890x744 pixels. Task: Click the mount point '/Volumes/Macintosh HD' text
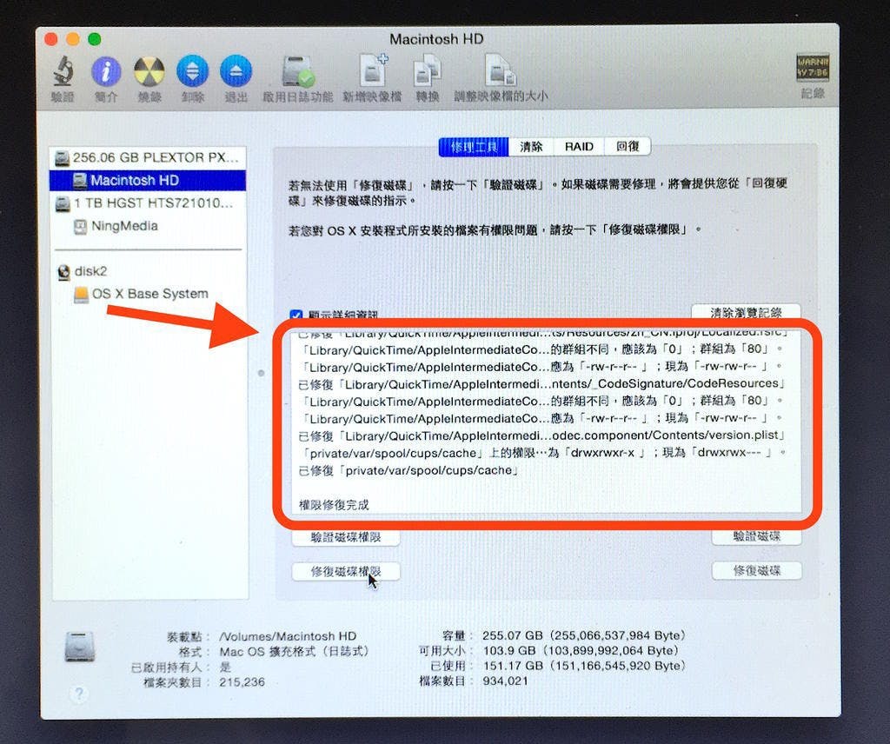coord(288,637)
